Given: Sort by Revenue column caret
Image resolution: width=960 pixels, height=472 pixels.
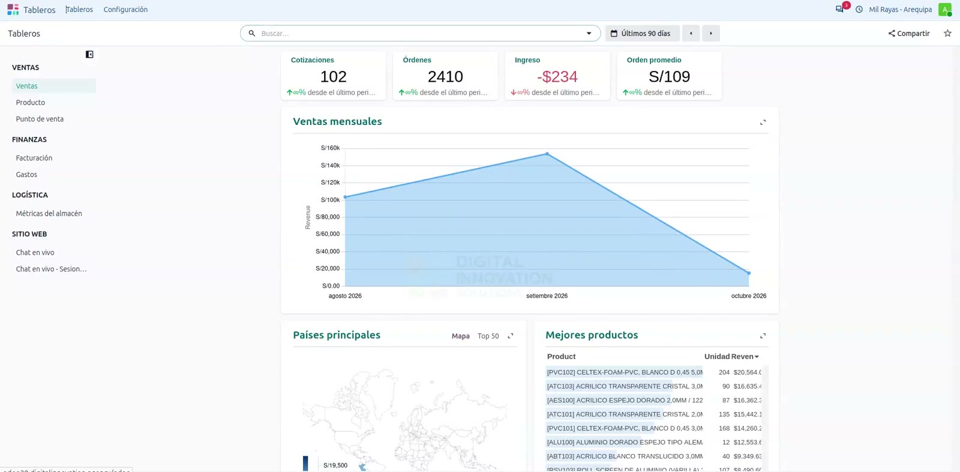Looking at the screenshot, I should pyautogui.click(x=757, y=357).
